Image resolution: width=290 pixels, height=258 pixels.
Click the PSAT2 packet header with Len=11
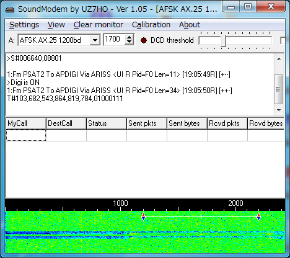(119, 74)
